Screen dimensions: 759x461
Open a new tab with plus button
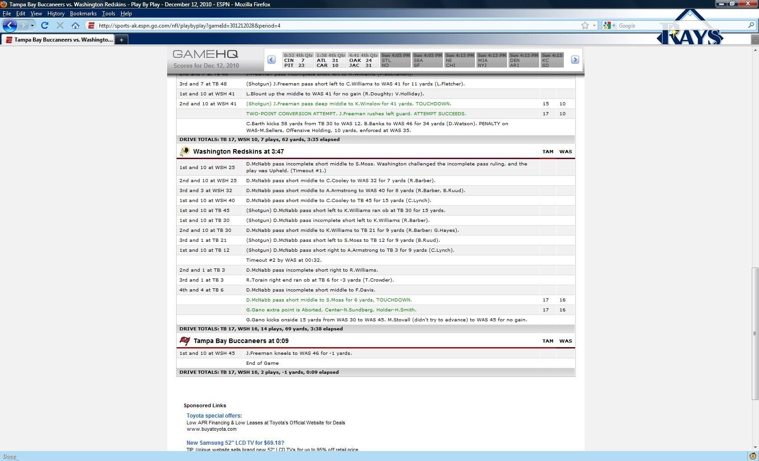121,40
